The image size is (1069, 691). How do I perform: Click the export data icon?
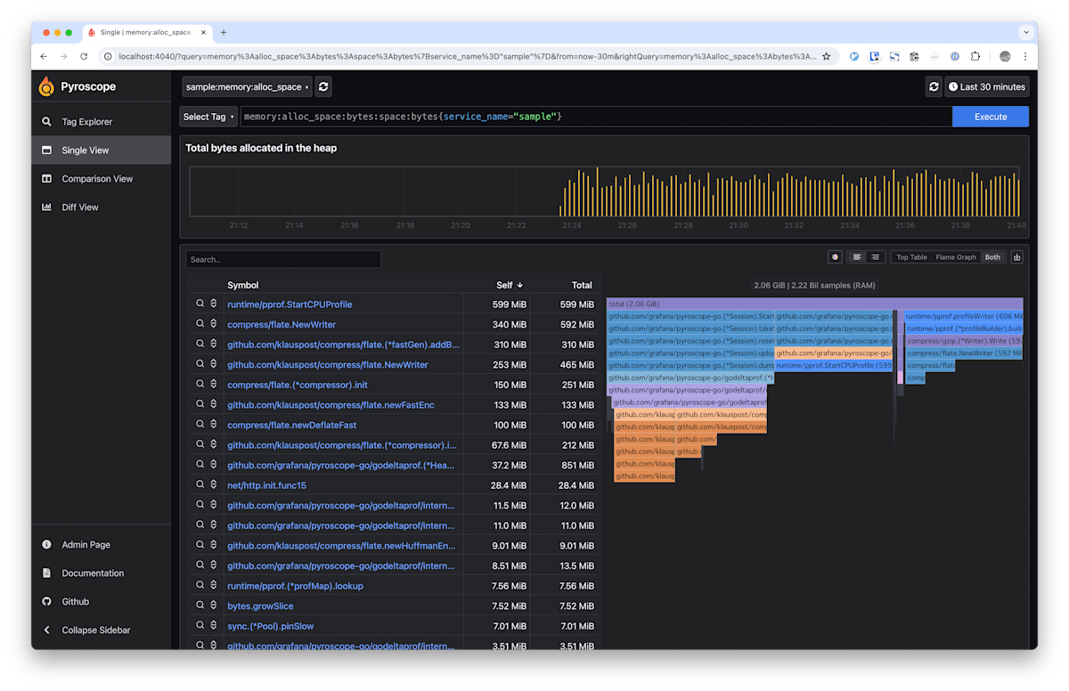pyautogui.click(x=1017, y=257)
